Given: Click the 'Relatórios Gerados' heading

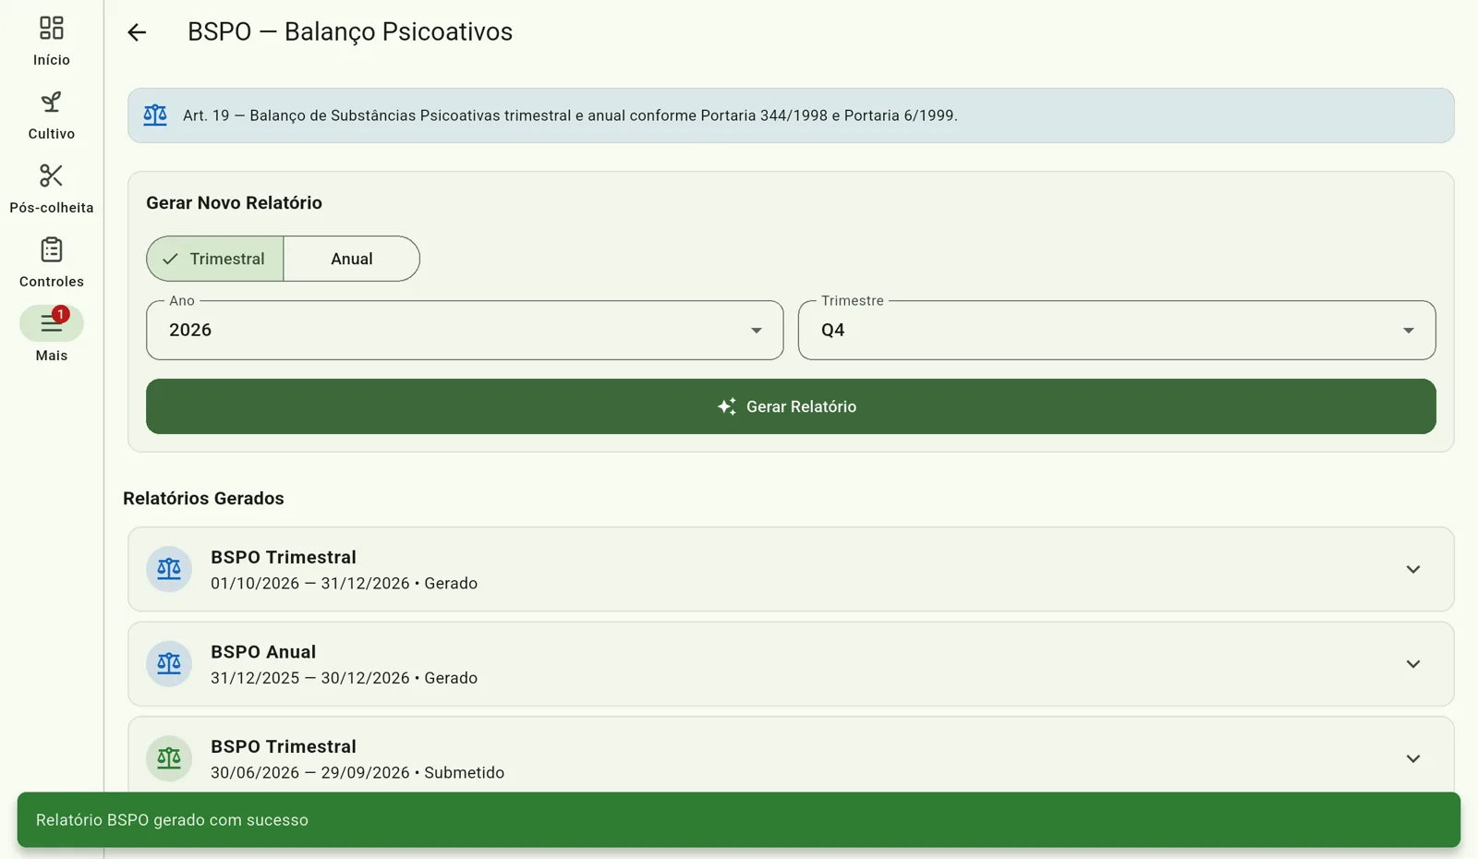Looking at the screenshot, I should click(x=203, y=499).
